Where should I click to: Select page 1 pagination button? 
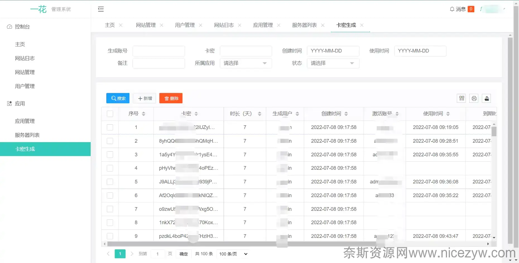click(120, 254)
